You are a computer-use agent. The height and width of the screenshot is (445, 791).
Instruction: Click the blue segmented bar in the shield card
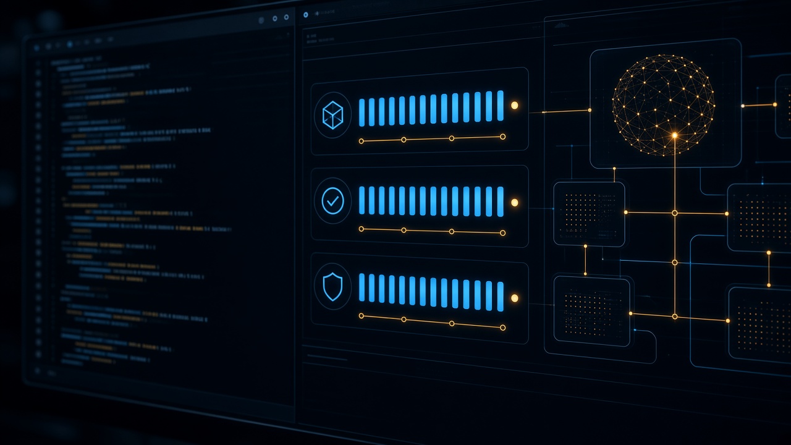(431, 292)
